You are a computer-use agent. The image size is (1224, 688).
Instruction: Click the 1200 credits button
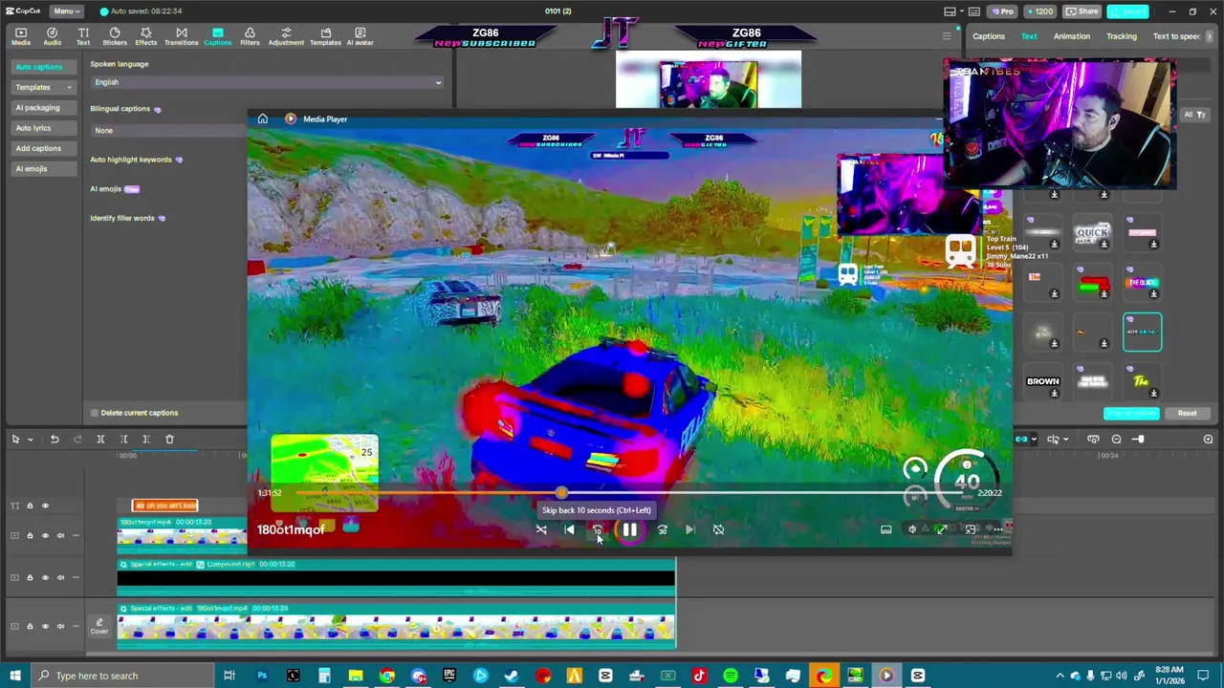[1039, 11]
